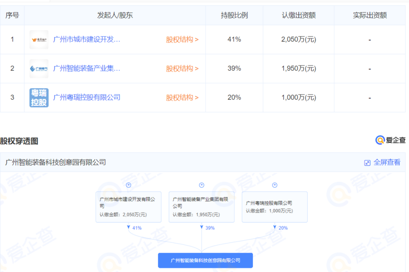Viewport: 409px width, 272px height.
Task: View 股权结构 for the 39% shareholder
Action: [x=182, y=68]
